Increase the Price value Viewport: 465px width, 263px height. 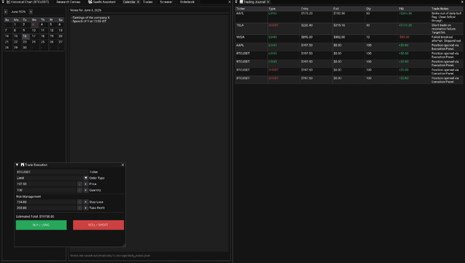pos(86,184)
